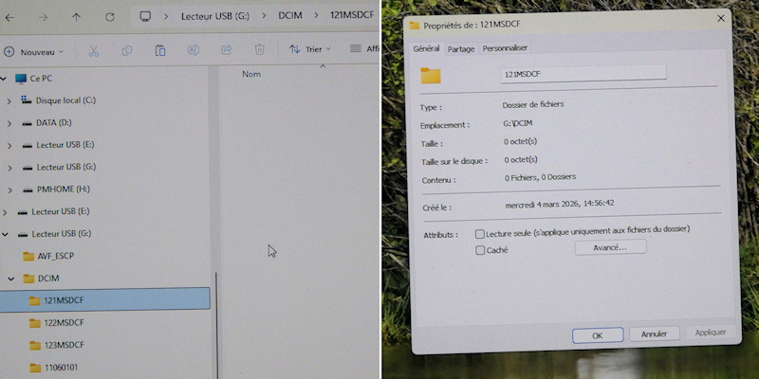Open the Personnaliser tab

(x=505, y=47)
